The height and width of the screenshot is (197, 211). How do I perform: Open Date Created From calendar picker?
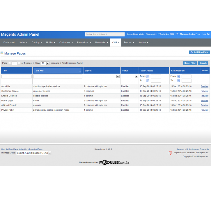[x=148, y=76]
